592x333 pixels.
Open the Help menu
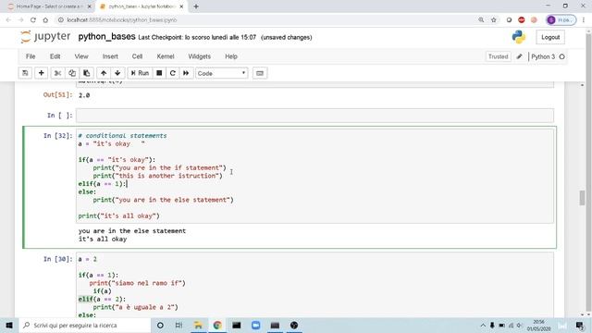(231, 56)
